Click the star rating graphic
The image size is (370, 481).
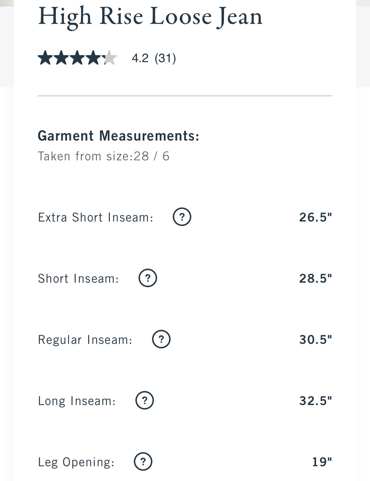pos(77,58)
